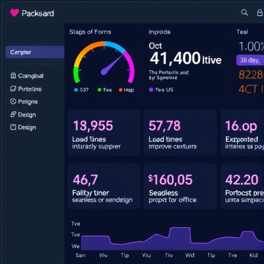Open the 57,78 Load times card
Viewport: 264px width, 264px height.
(x=180, y=133)
